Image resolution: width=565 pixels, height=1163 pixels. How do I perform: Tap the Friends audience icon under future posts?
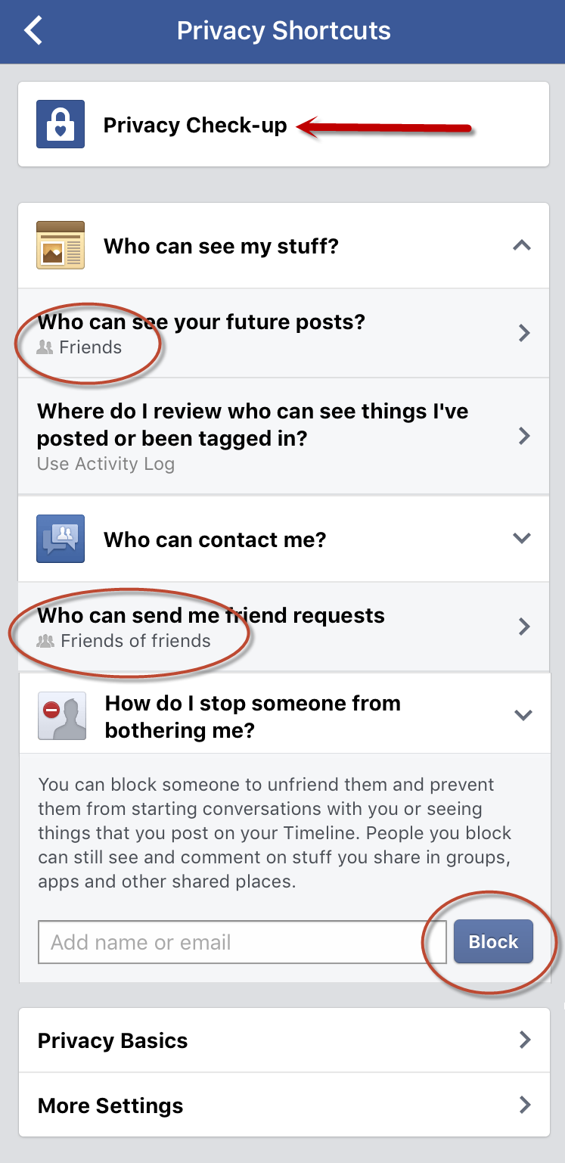pos(45,347)
